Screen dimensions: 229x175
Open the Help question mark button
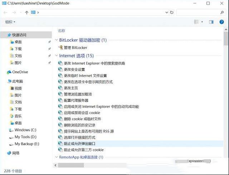(x=221, y=22)
